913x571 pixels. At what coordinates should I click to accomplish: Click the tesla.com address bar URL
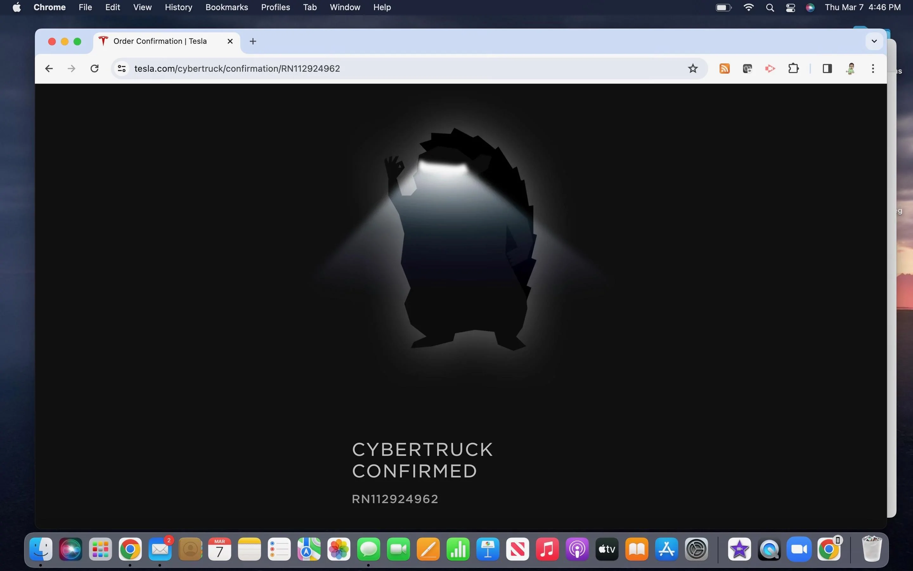237,68
